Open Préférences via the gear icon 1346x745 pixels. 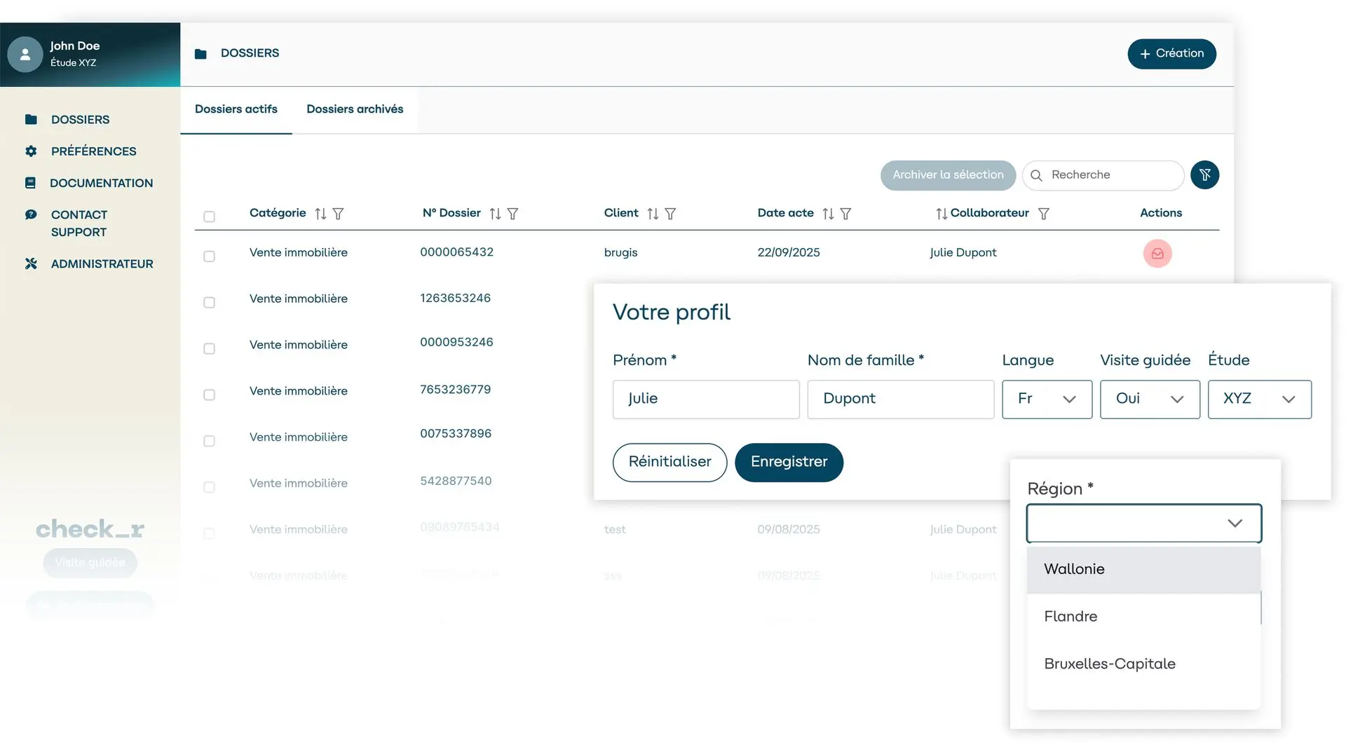coord(31,151)
